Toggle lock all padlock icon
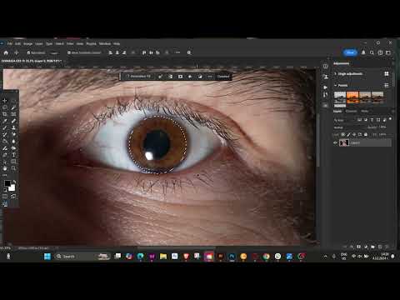400x300 pixels. (366, 134)
